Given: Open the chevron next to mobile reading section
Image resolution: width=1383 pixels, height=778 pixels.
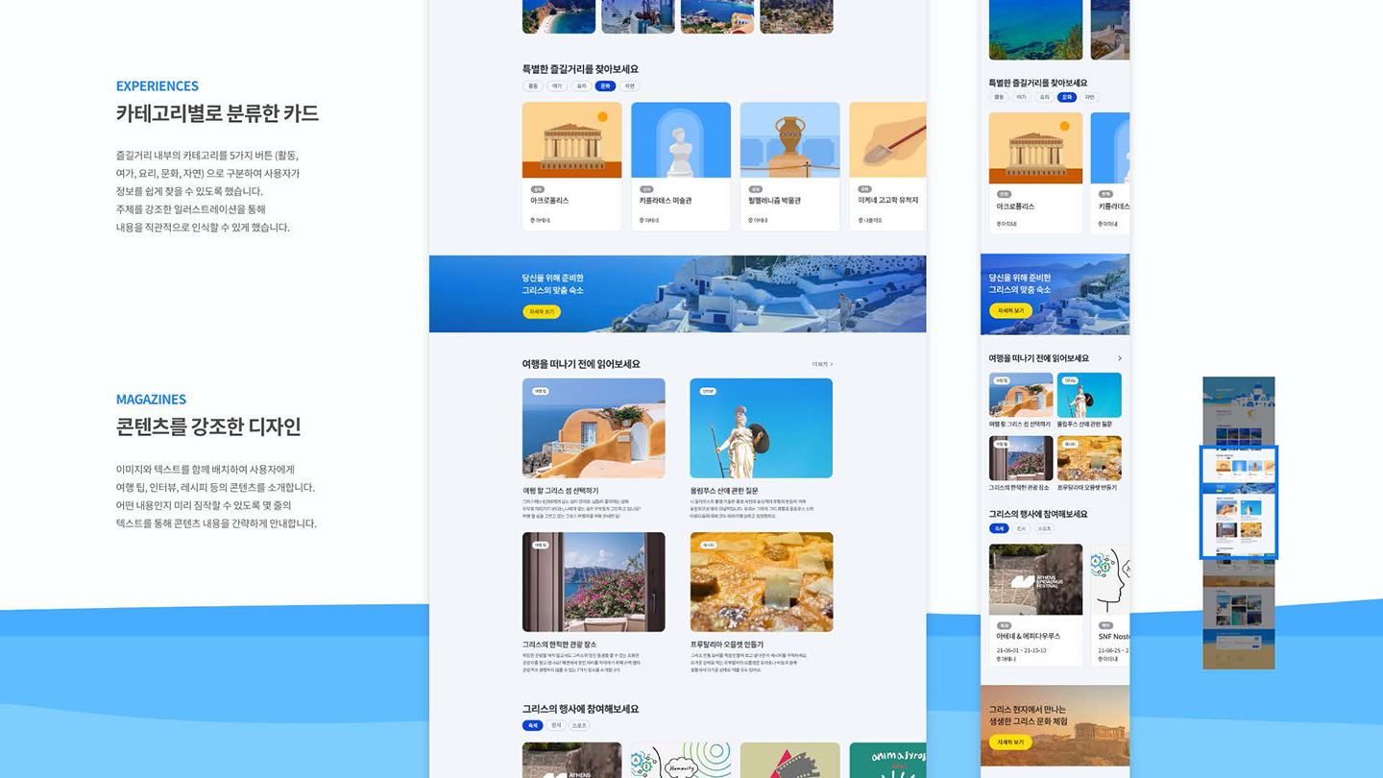Looking at the screenshot, I should (x=1121, y=357).
